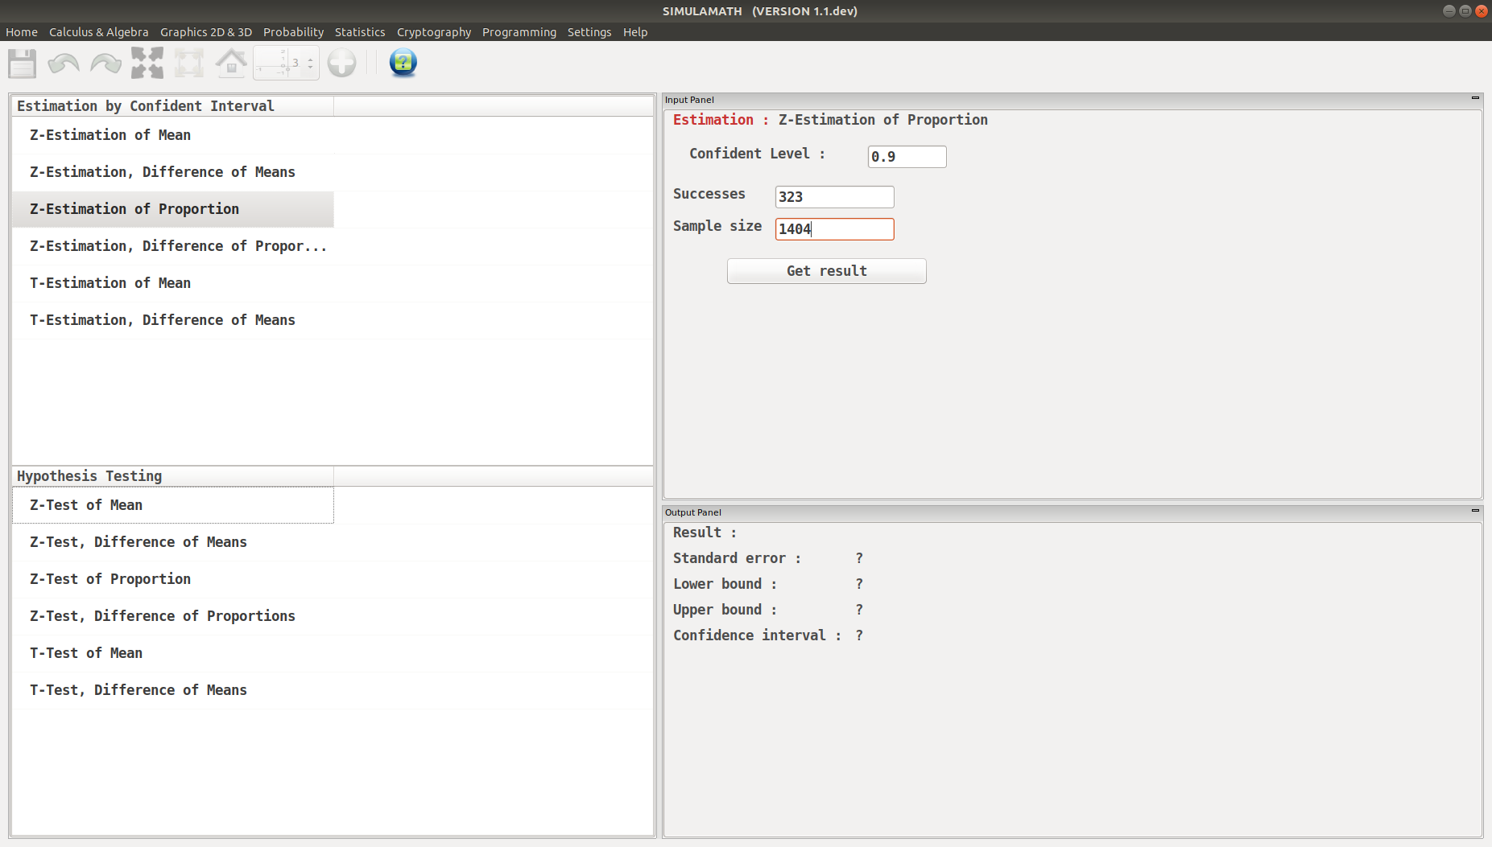The height and width of the screenshot is (847, 1492).
Task: Open the Calculus & Algebra menu
Action: (x=99, y=32)
